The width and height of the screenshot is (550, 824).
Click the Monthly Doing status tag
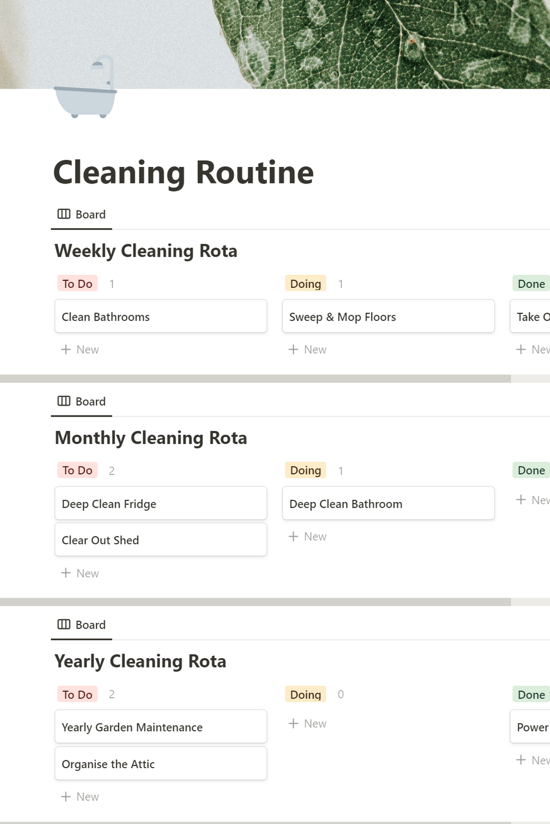[305, 470]
